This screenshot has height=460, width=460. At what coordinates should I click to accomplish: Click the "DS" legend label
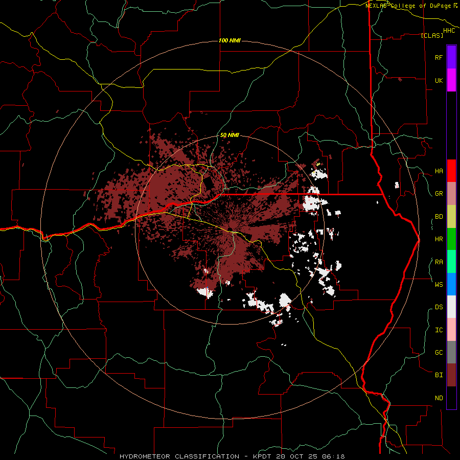[x=439, y=307]
